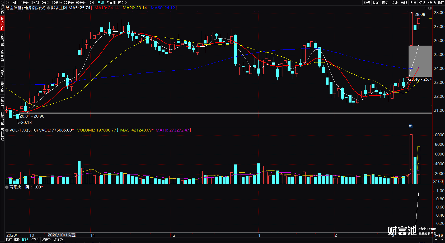Image resolution: width=445 pixels, height=243 pixels.
Task: Click the 23.46 gap range label
Action: [420, 79]
